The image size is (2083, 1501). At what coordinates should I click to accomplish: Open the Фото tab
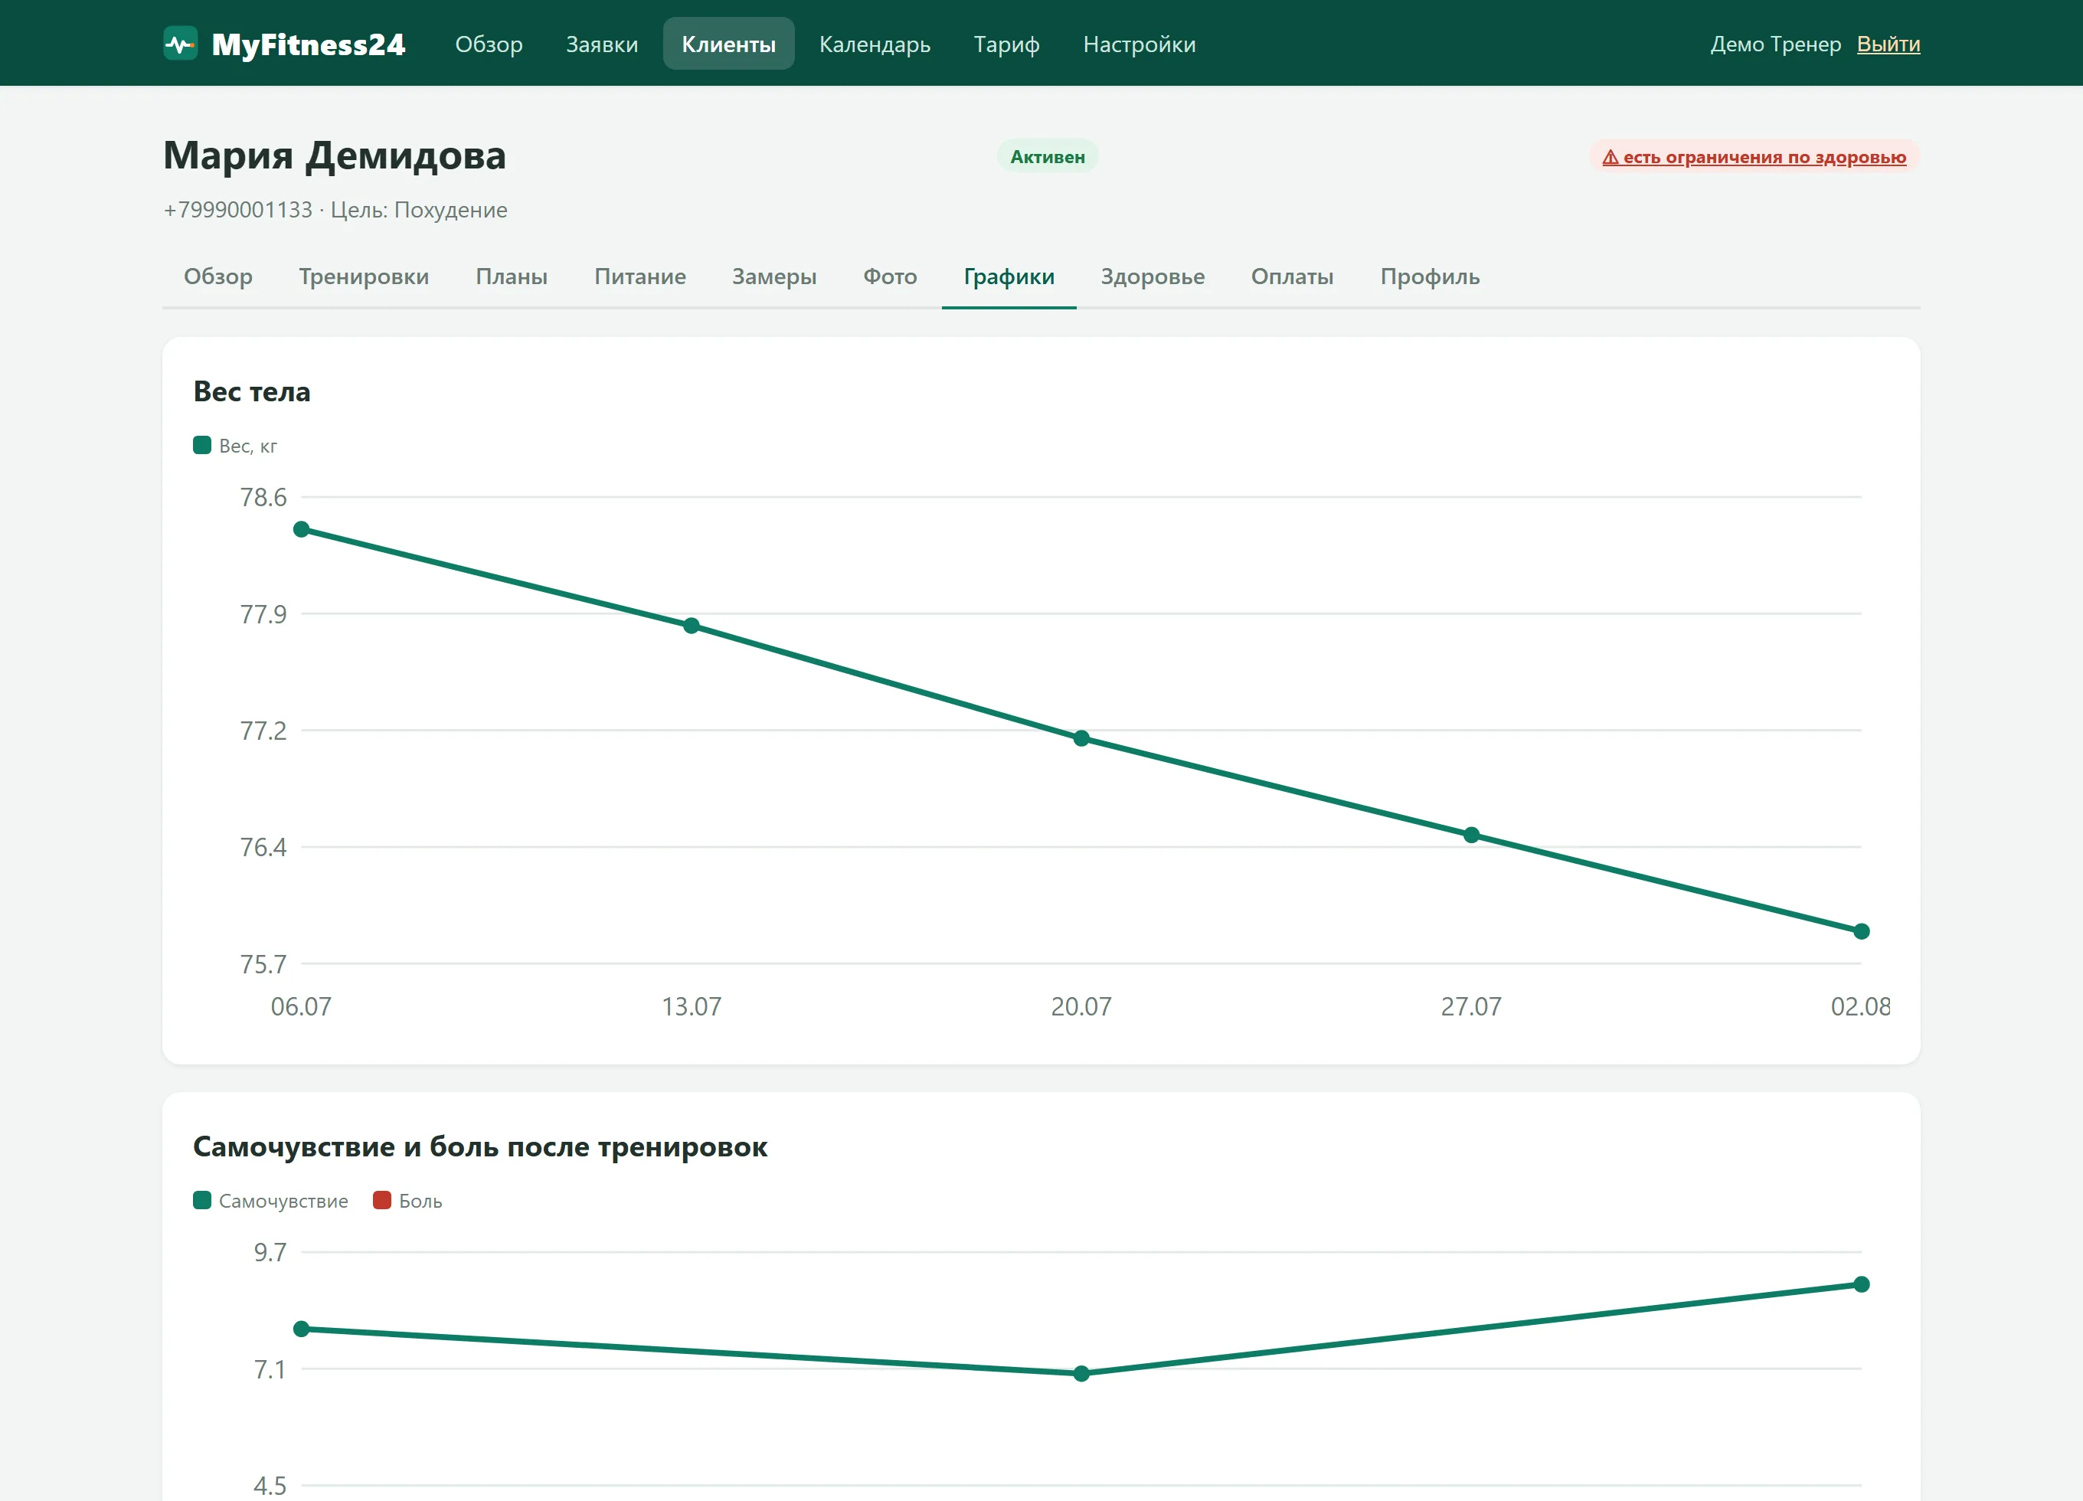(x=890, y=276)
